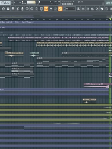
Task: Click the audio editor scissors-style icon
Action: click(18, 9)
